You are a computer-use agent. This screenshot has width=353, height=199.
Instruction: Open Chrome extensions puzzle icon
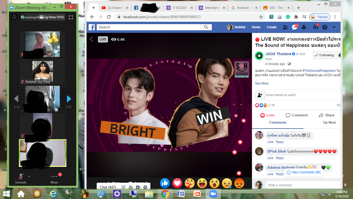296,17
